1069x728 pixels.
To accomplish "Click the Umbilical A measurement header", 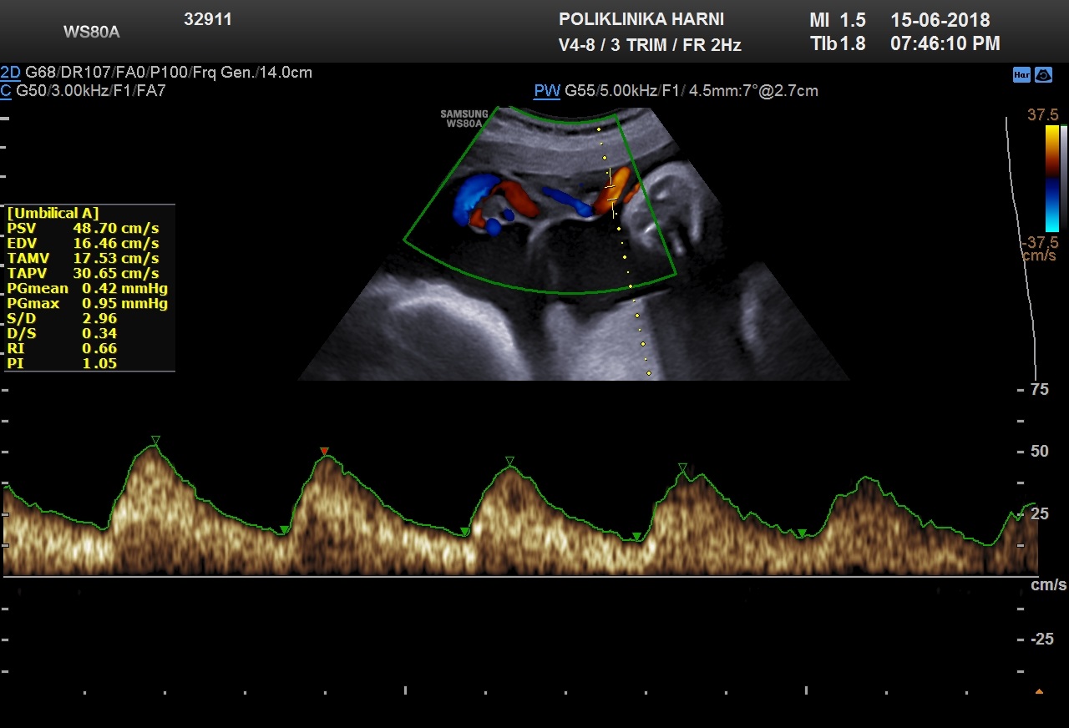I will point(53,213).
